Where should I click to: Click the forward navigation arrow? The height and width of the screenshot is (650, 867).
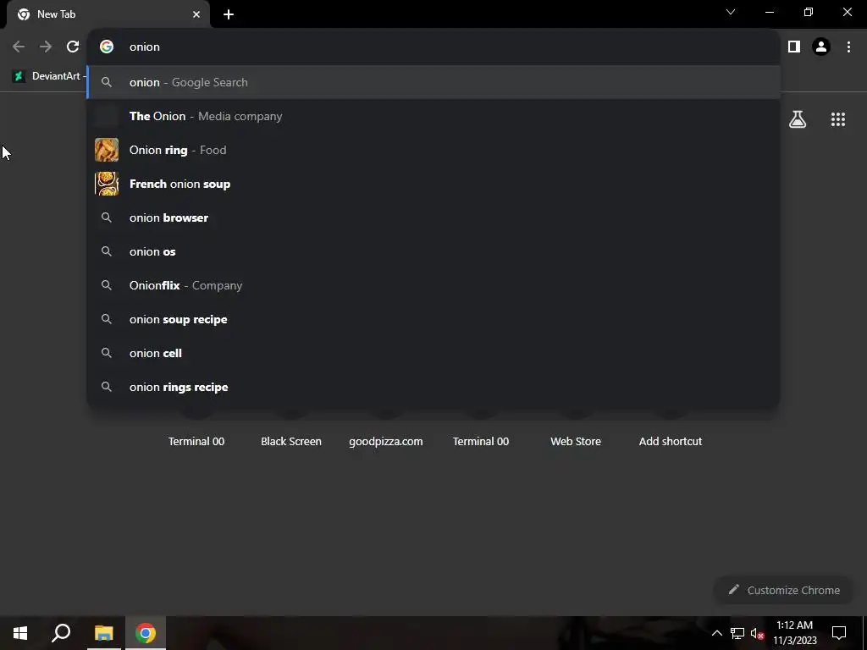tap(46, 47)
